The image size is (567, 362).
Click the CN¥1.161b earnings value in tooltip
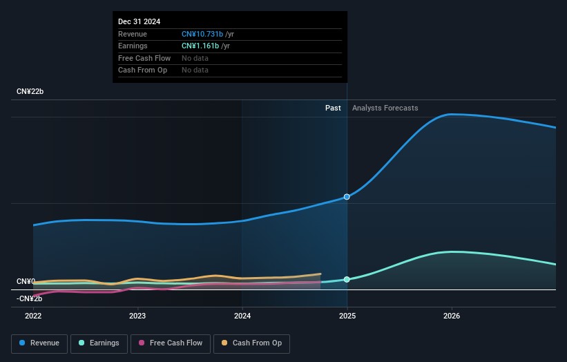click(200, 46)
